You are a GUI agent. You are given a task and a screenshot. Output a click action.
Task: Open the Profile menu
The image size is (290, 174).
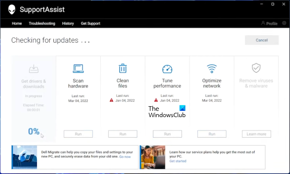click(x=269, y=24)
